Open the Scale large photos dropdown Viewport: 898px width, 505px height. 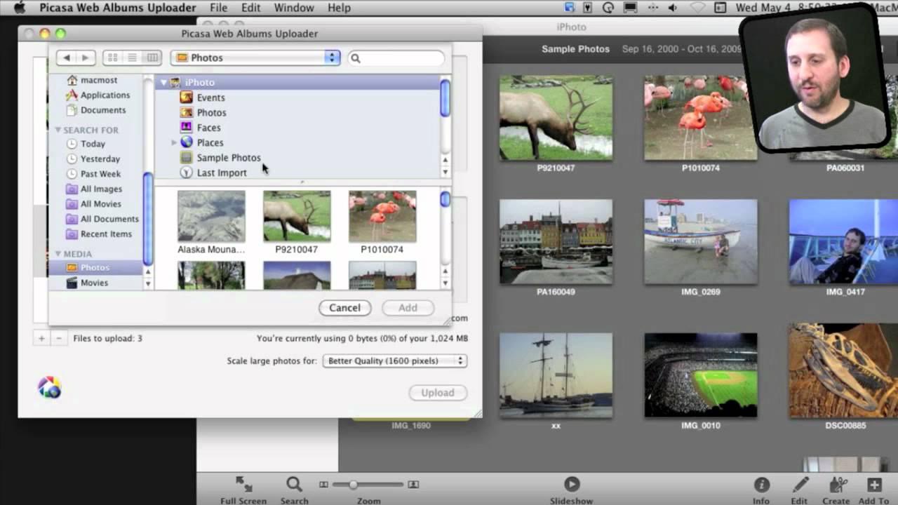(394, 361)
